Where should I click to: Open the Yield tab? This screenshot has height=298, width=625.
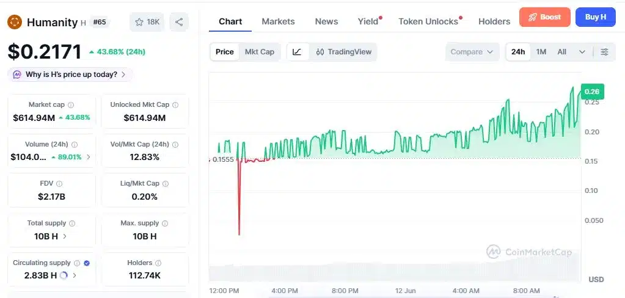pyautogui.click(x=368, y=21)
